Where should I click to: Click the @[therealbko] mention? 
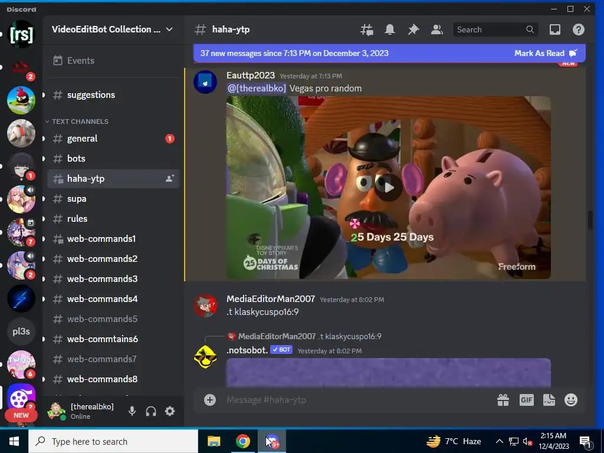click(x=257, y=88)
